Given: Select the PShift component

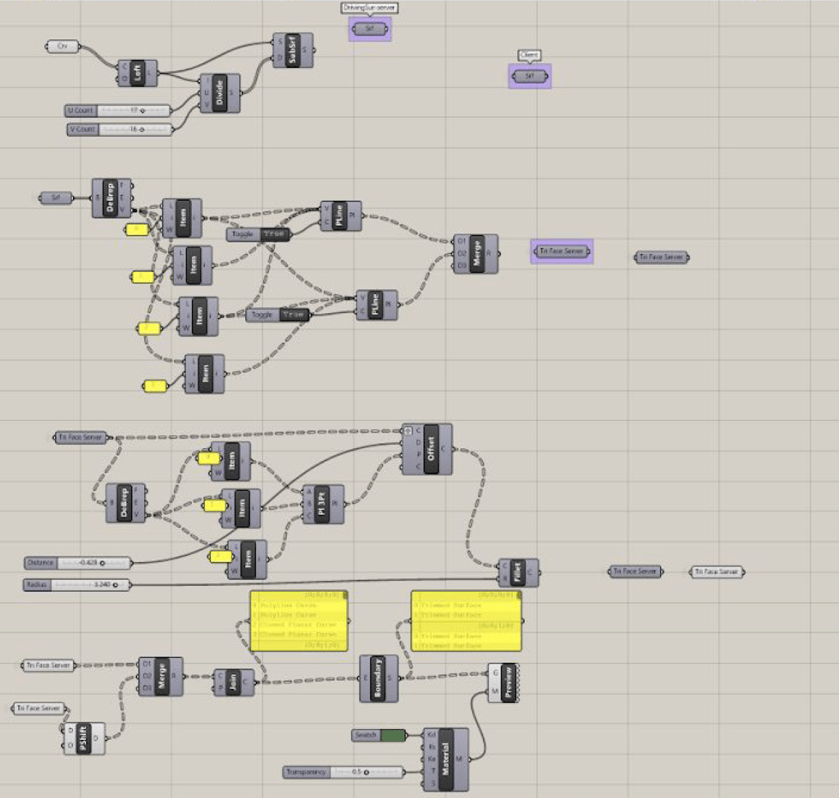Looking at the screenshot, I should click(x=85, y=738).
